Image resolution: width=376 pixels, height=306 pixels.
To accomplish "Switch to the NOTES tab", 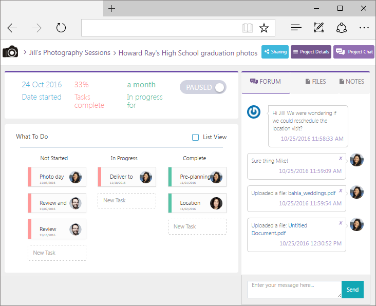I will 352,82.
